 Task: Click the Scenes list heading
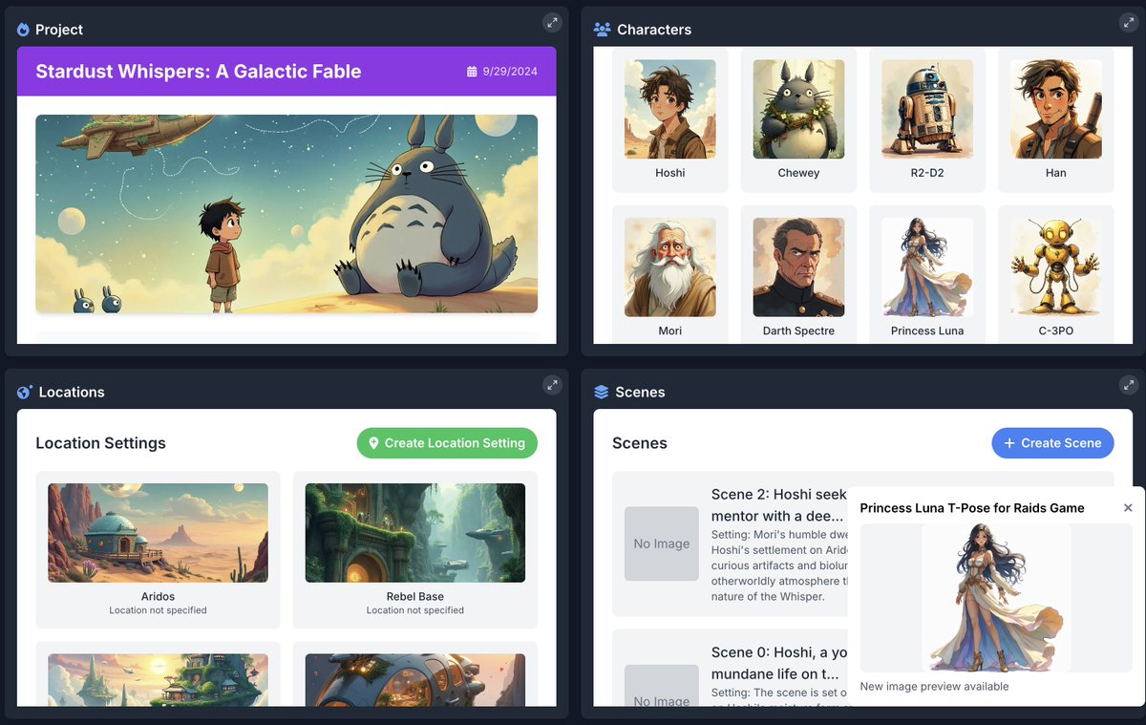click(x=640, y=443)
